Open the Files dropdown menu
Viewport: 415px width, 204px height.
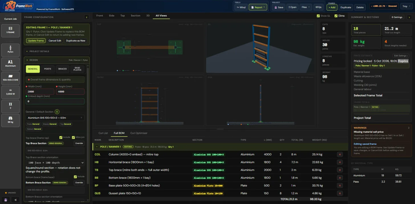[305, 7]
